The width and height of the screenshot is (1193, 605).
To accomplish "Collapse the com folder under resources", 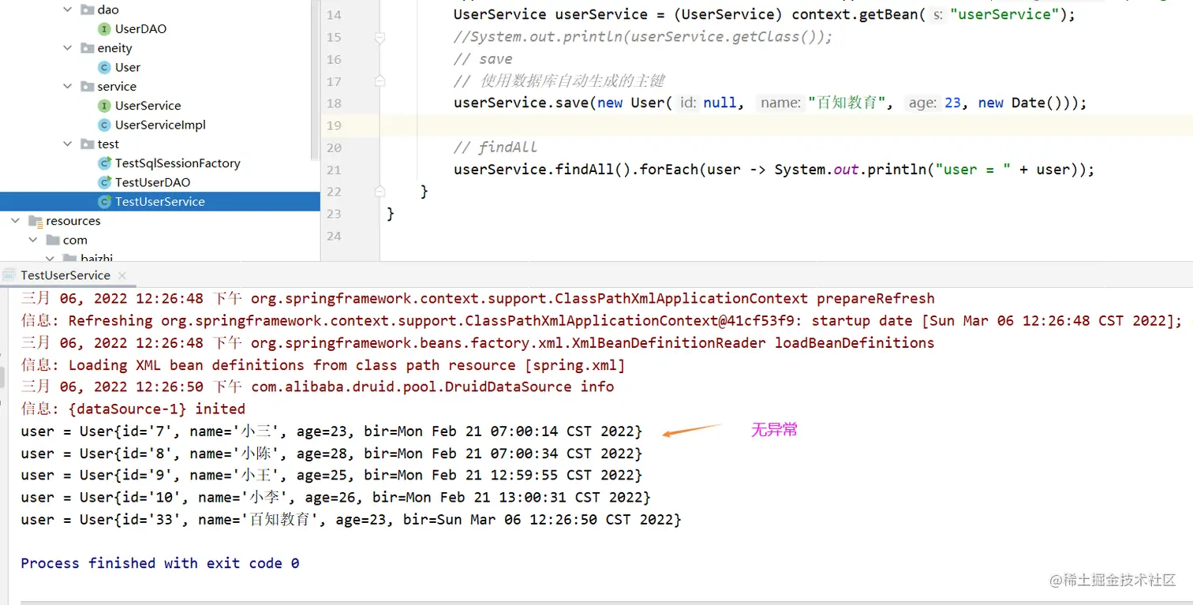I will click(33, 240).
